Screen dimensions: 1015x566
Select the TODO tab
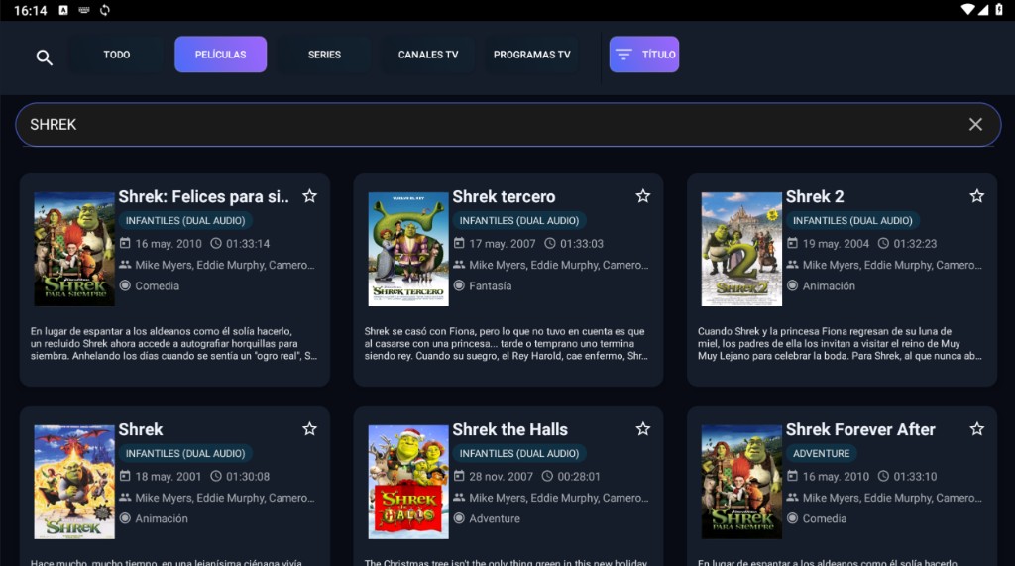coord(117,55)
